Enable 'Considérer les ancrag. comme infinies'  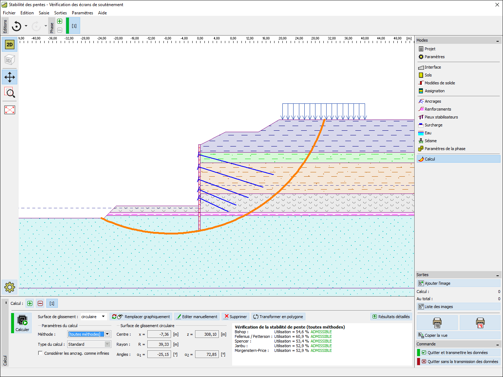point(40,353)
